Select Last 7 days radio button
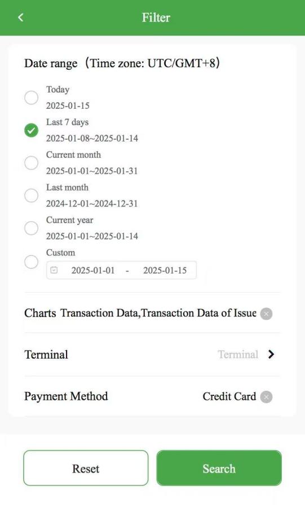This screenshot has width=305, height=512. (32, 130)
